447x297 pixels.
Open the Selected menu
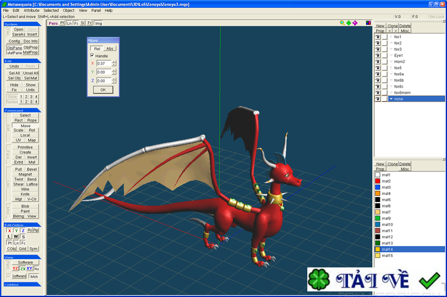pyautogui.click(x=51, y=10)
